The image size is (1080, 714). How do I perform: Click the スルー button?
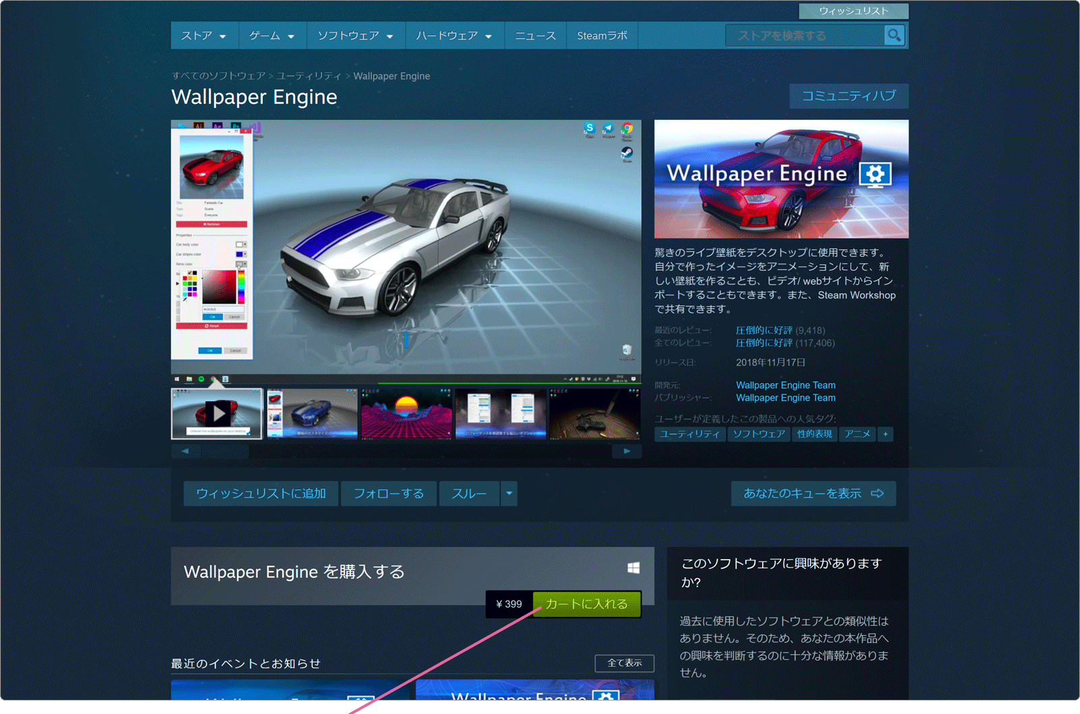(x=469, y=494)
